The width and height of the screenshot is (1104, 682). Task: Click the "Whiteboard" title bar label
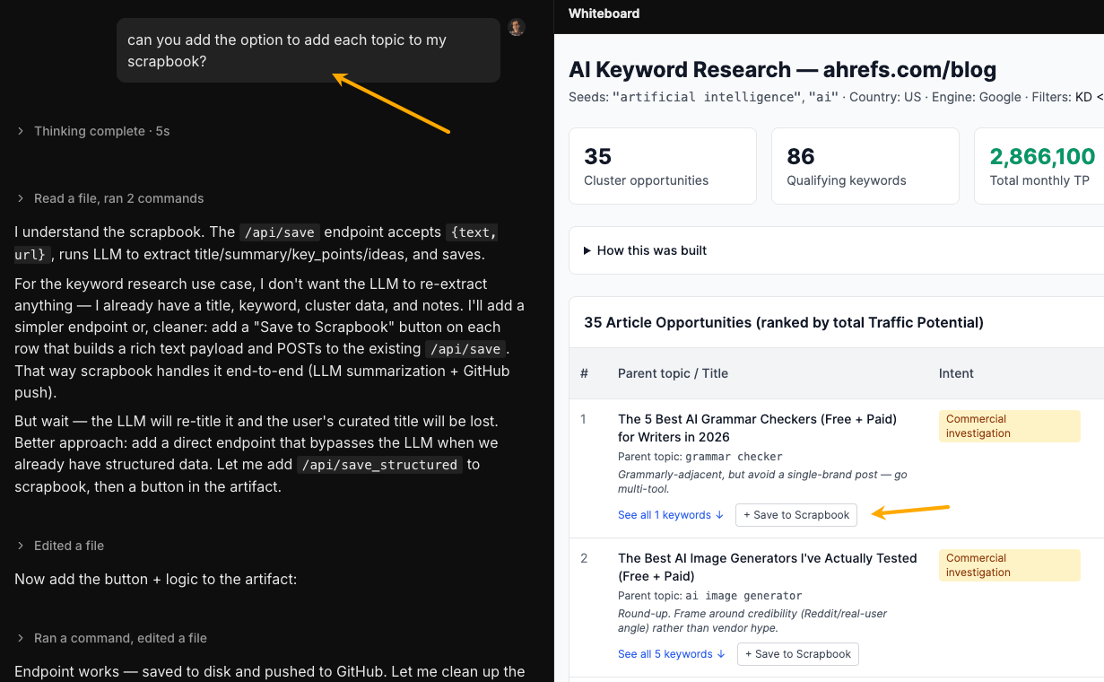click(x=603, y=13)
